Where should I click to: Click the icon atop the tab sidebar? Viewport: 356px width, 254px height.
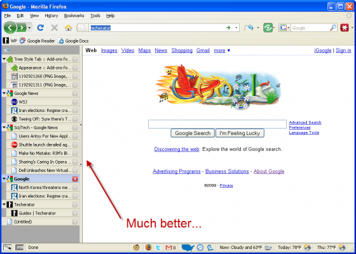pyautogui.click(x=7, y=50)
